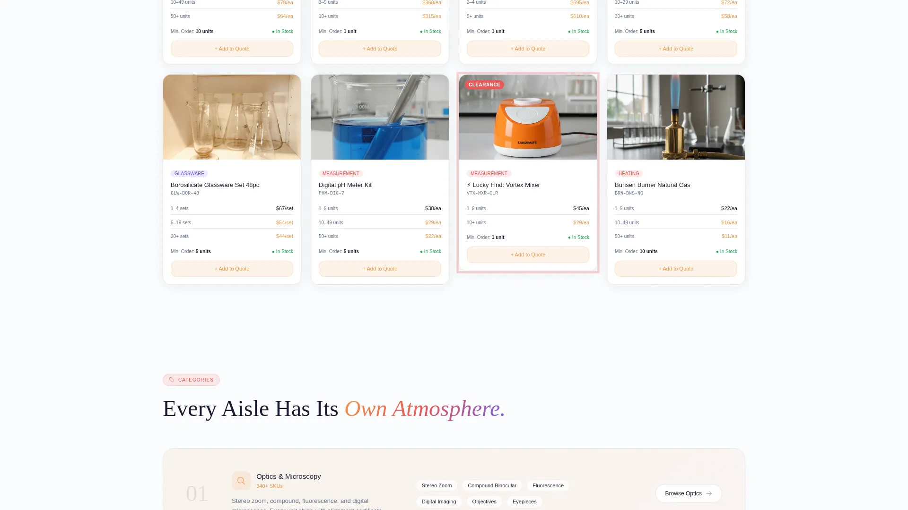908x510 pixels.
Task: Click the magnifier icon beside Optics & Microscopy
Action: [x=241, y=481]
